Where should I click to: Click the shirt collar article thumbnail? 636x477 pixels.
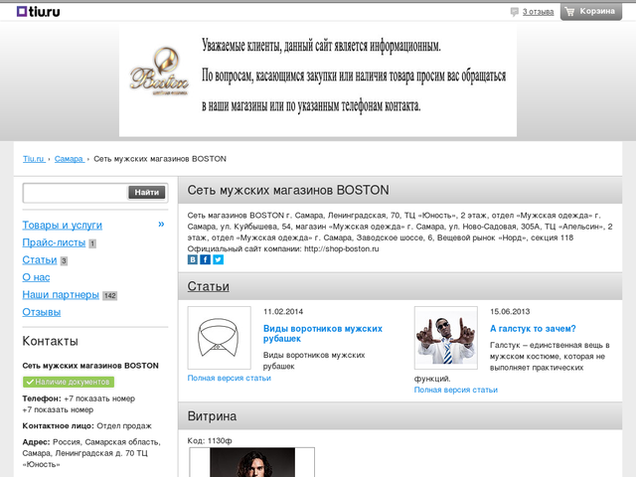pos(219,338)
